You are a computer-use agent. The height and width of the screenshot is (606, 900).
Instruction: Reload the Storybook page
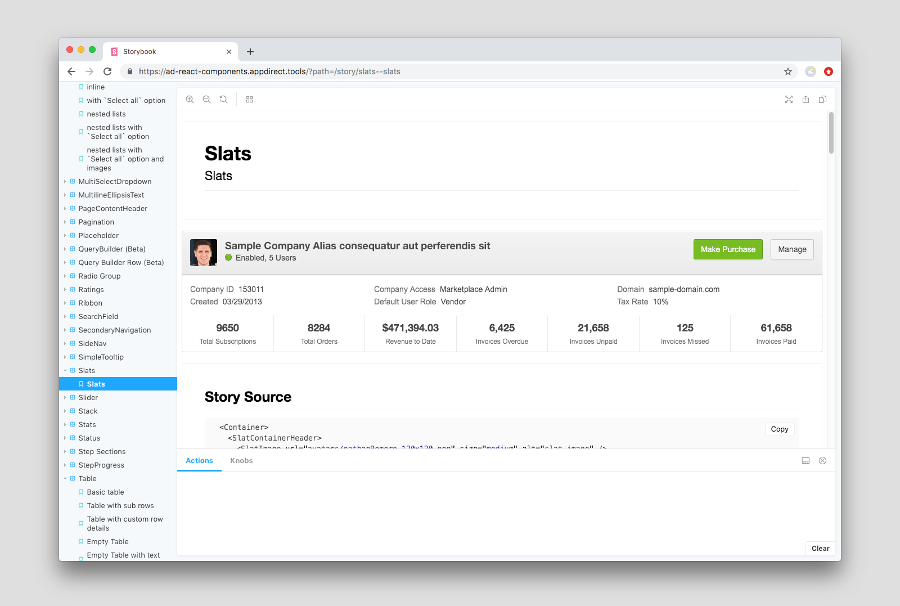tap(107, 71)
